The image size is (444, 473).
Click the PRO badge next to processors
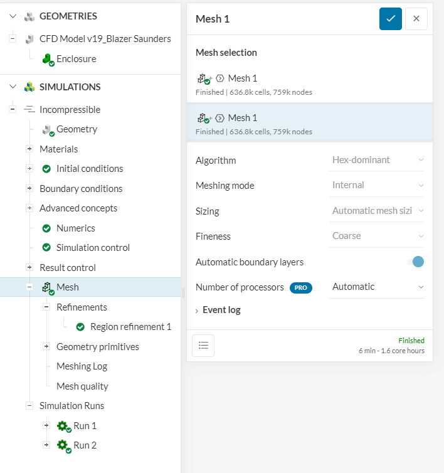300,287
